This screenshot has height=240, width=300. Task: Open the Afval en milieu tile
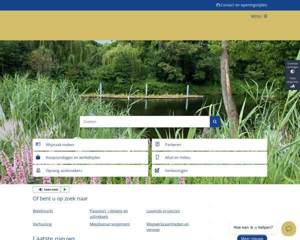209,157
